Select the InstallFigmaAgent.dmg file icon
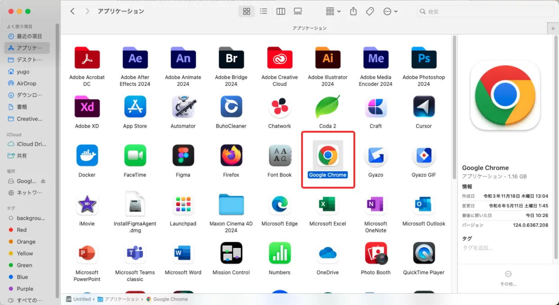Viewport: 559px width, 305px height. click(135, 204)
